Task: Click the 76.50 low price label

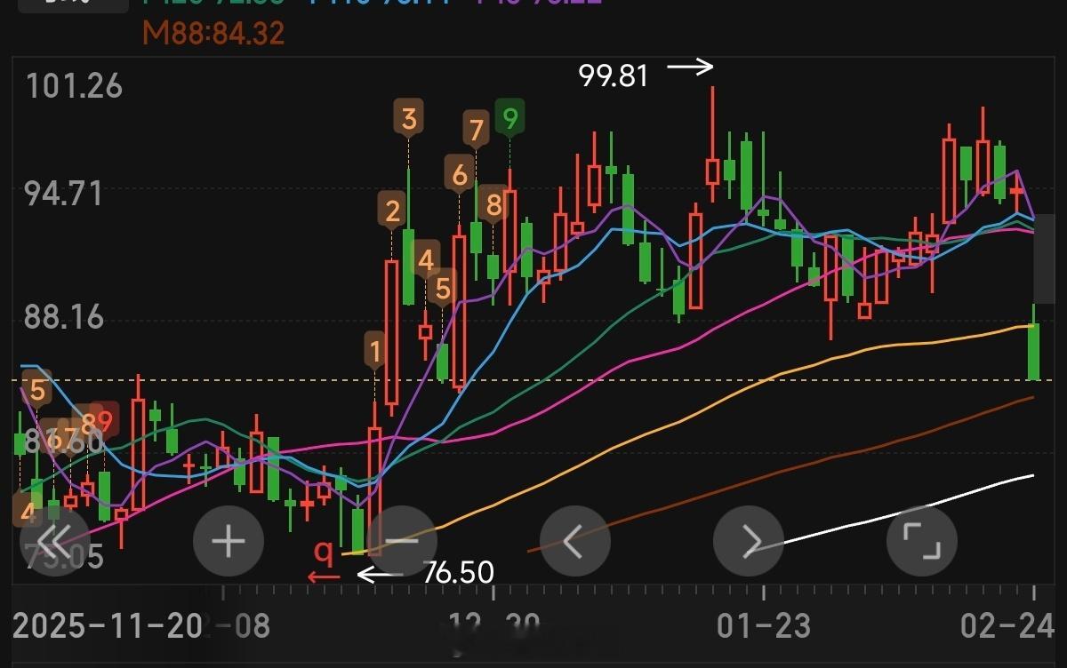Action: (459, 573)
